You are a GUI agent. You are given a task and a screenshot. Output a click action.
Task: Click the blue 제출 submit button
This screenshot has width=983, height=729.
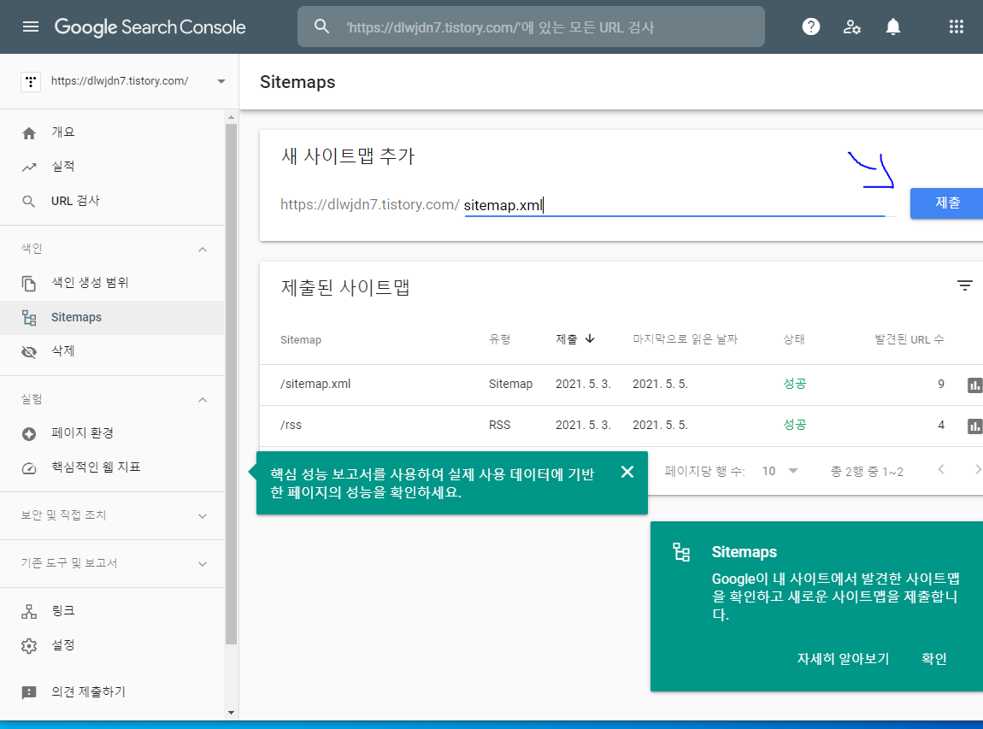coord(946,203)
